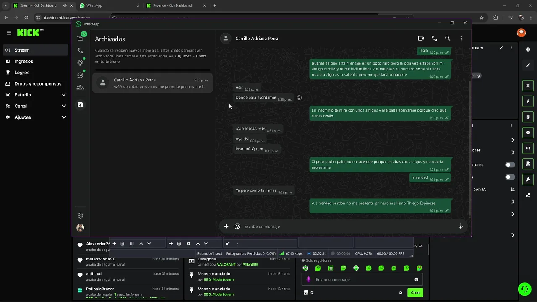
Task: Open the emoji picker in WhatsApp composer
Action: tap(237, 226)
